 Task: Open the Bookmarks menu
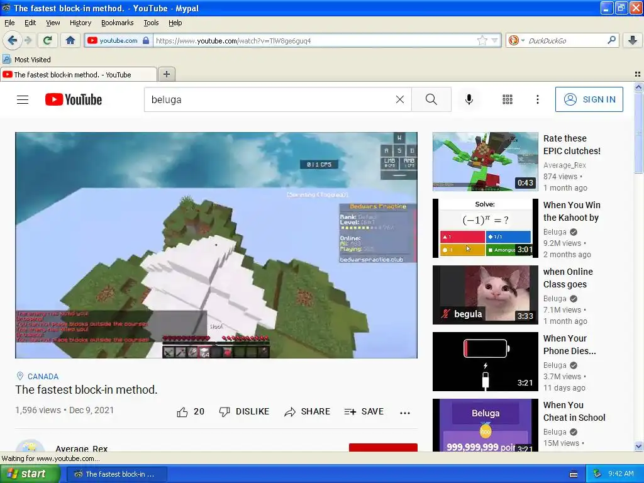[x=118, y=23]
